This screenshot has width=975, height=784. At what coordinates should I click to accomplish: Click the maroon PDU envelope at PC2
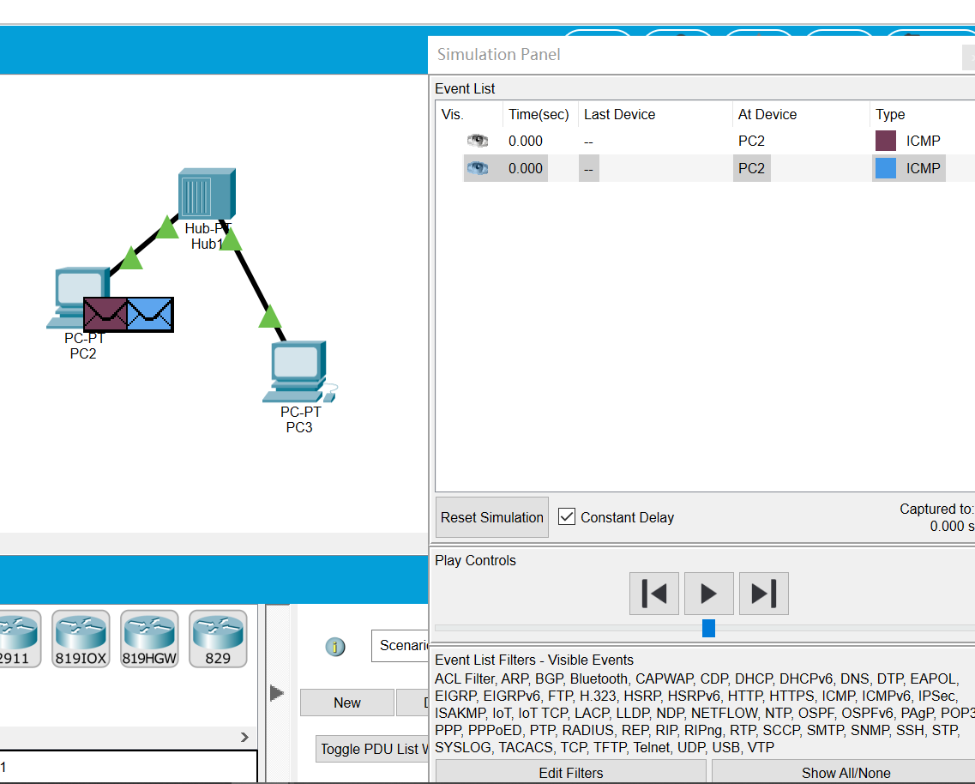105,314
